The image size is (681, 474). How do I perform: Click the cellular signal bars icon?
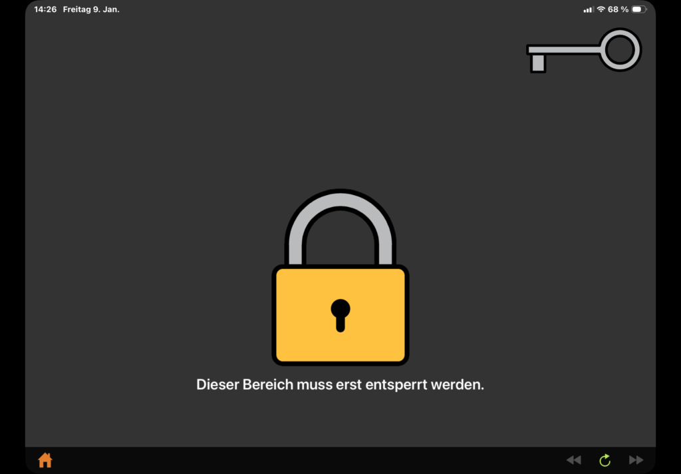pos(589,9)
